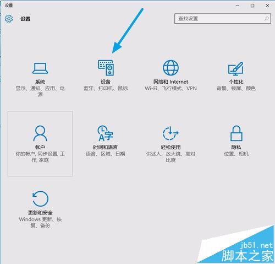Open the 个性化 paintbrush icon
This screenshot has height=264, width=275.
[236, 68]
